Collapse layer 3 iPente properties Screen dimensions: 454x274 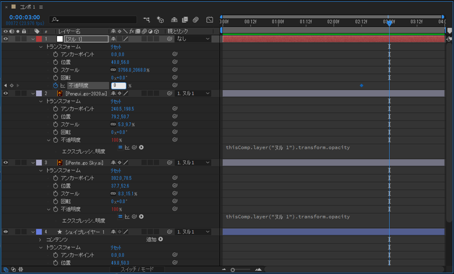tap(33, 163)
